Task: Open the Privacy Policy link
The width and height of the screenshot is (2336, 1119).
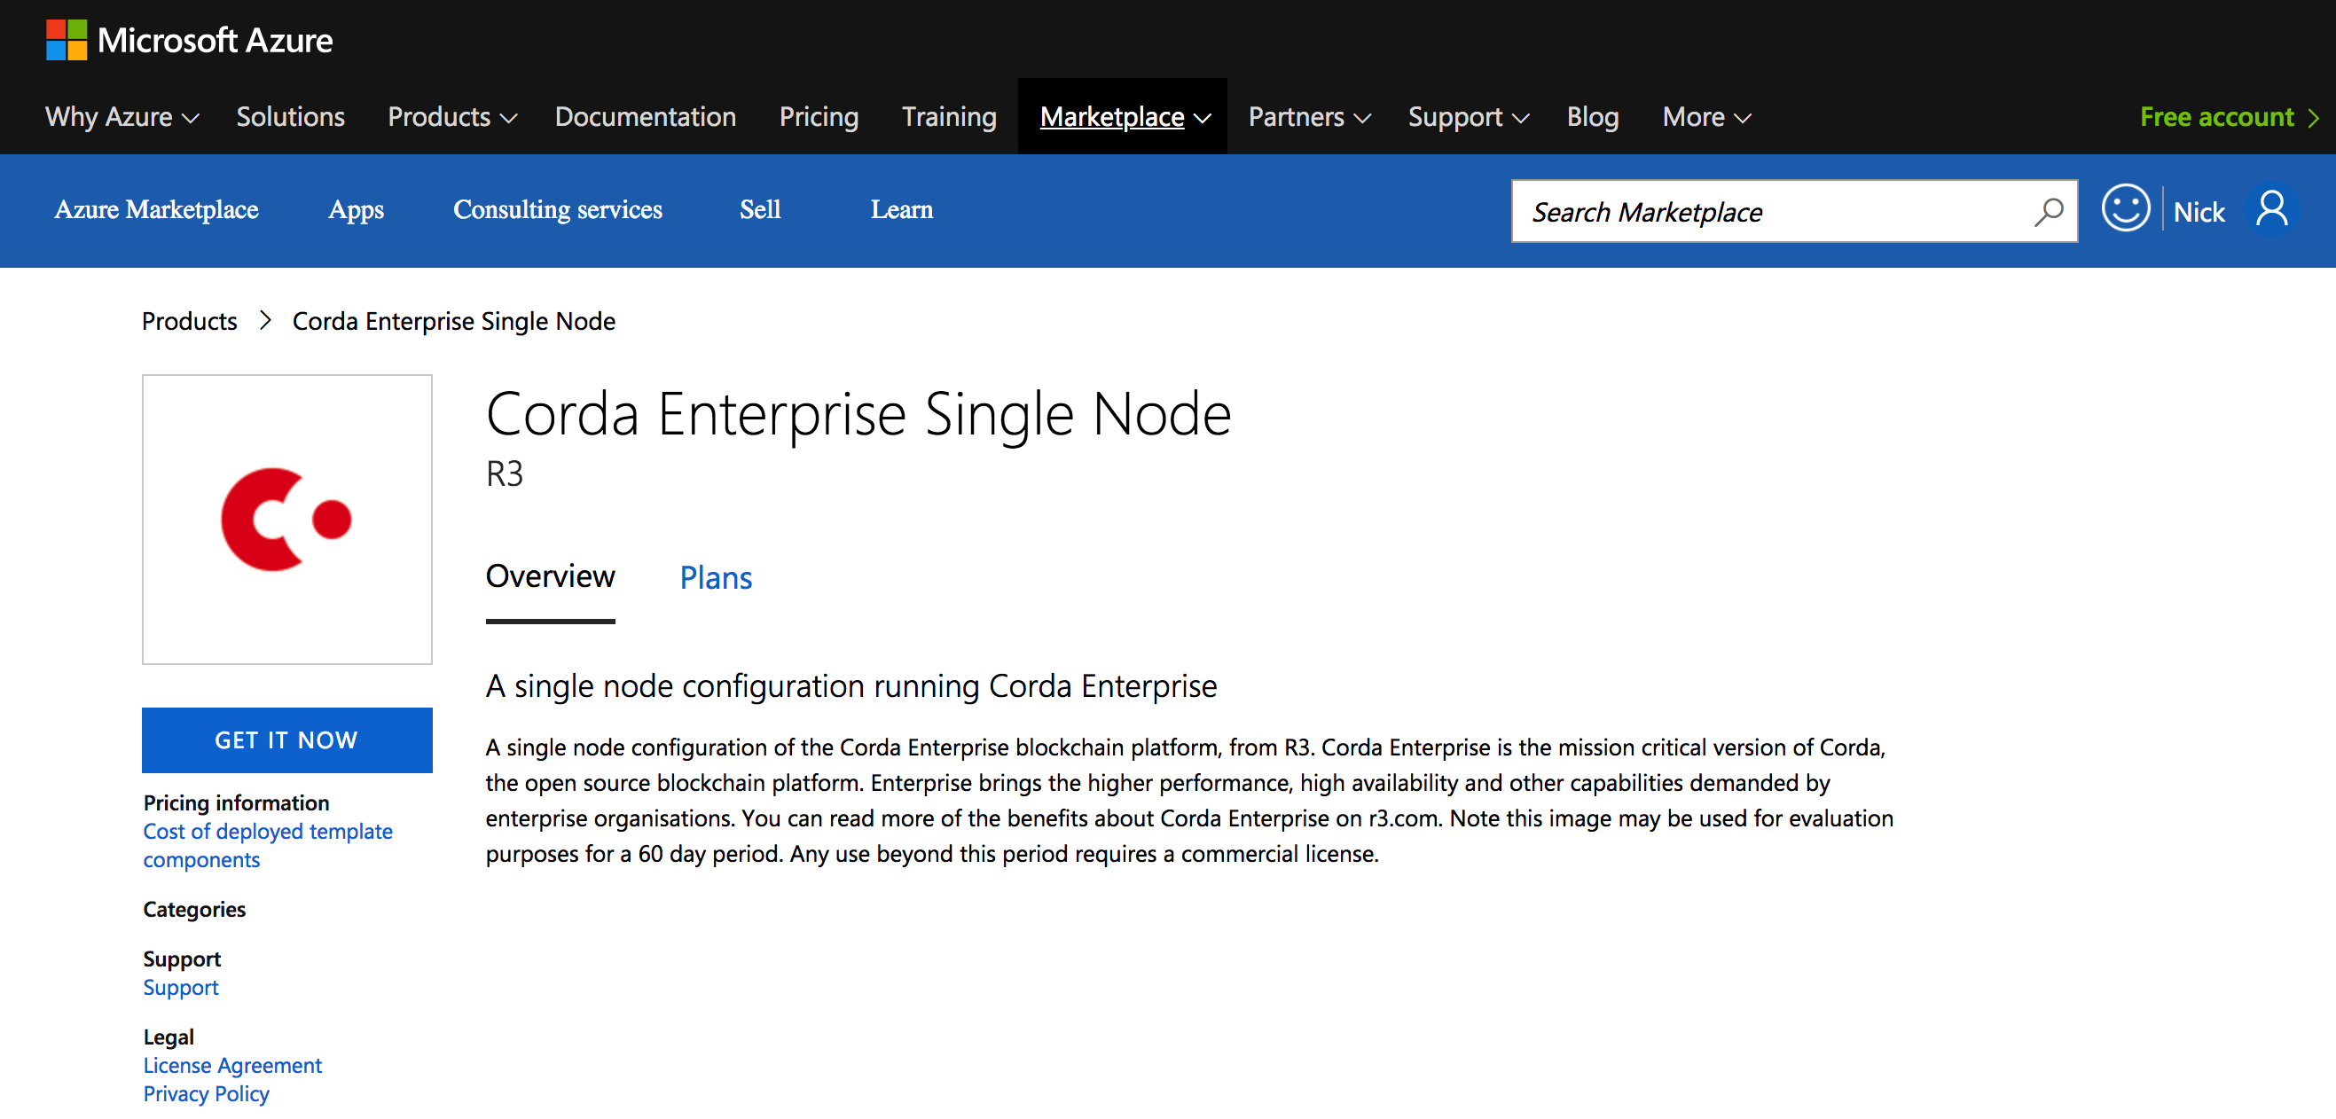Action: coord(206,1093)
